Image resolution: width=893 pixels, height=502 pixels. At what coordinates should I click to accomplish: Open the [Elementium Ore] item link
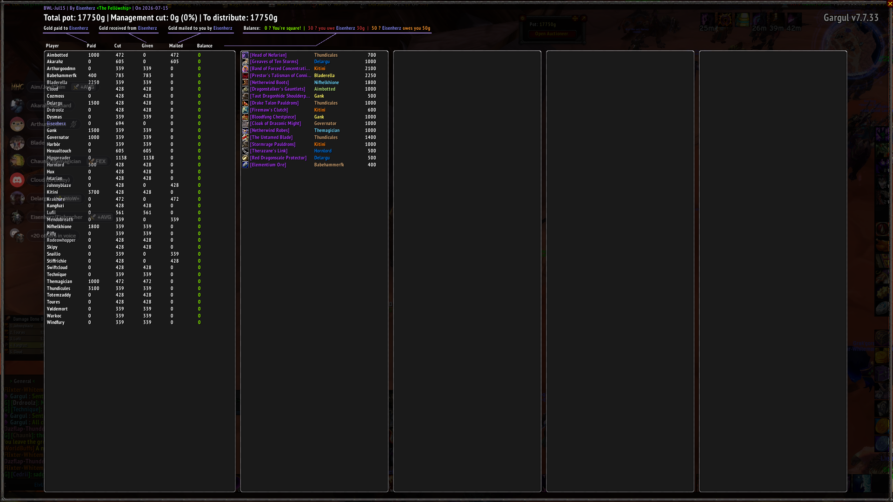[268, 165]
